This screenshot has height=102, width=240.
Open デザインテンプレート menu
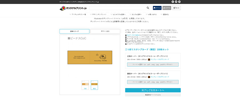click(98, 15)
